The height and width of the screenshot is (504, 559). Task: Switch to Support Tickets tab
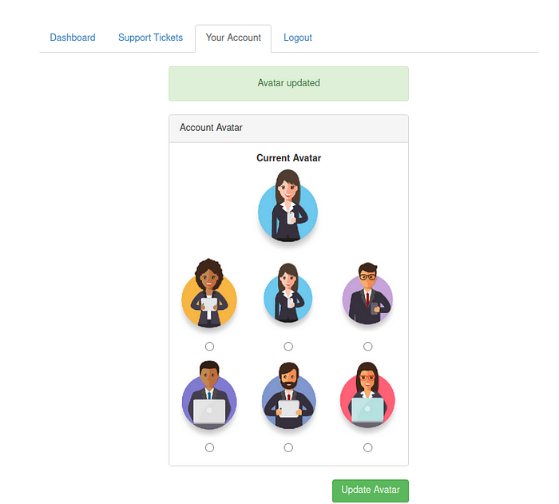[x=150, y=38]
